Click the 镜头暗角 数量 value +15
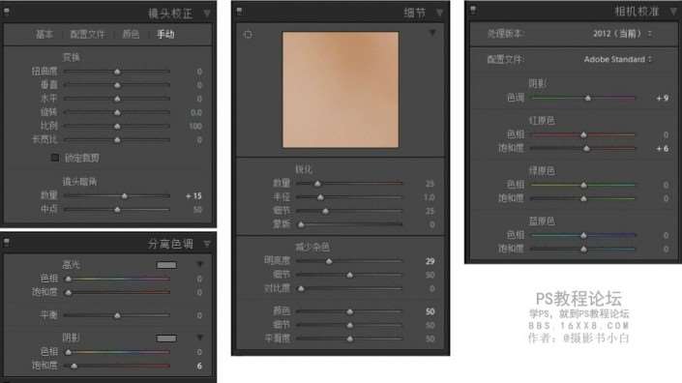 (193, 196)
